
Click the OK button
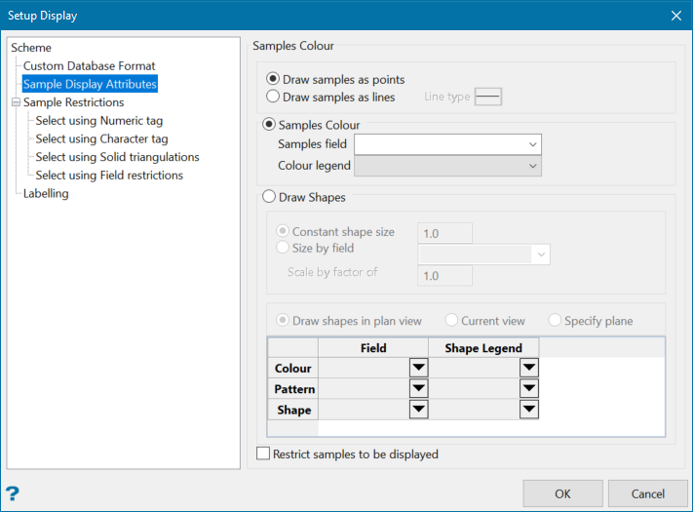click(x=562, y=493)
